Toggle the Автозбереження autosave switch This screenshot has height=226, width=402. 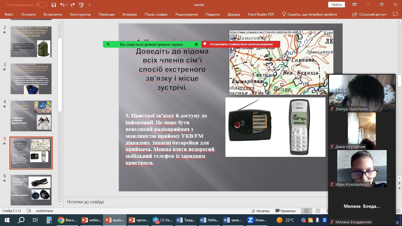[x=41, y=5]
